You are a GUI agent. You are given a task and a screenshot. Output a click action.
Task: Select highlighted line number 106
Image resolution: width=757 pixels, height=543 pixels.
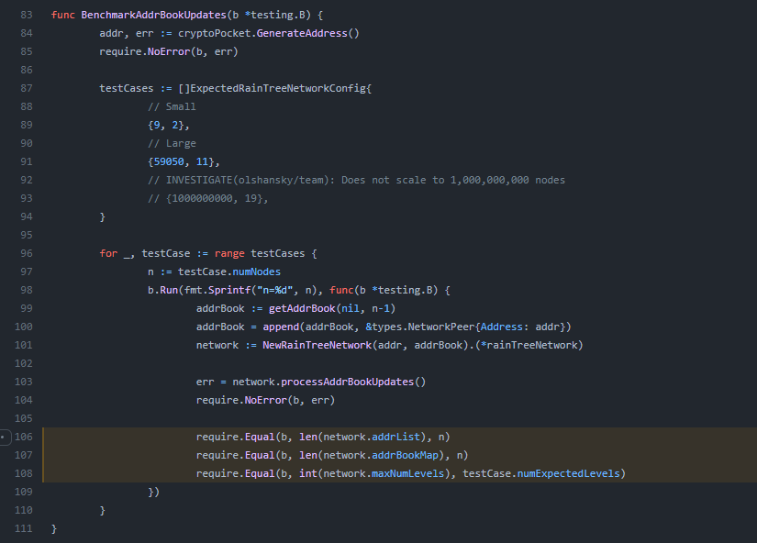point(24,437)
